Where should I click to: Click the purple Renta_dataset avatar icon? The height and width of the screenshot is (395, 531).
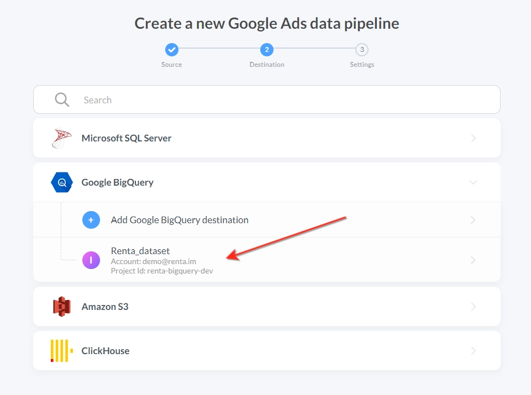pyautogui.click(x=91, y=260)
